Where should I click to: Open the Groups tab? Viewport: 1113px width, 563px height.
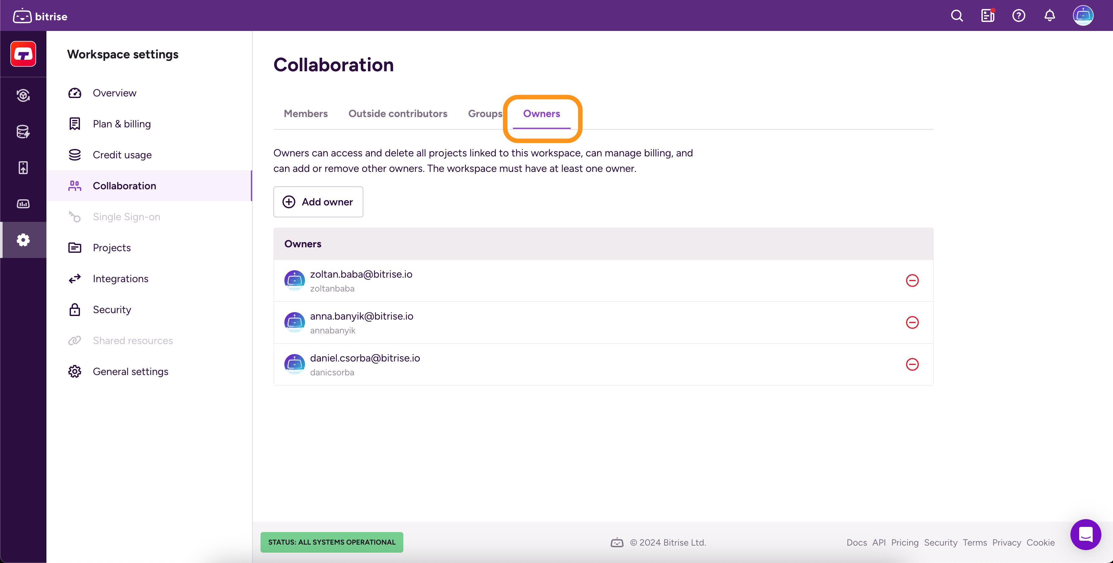click(485, 114)
